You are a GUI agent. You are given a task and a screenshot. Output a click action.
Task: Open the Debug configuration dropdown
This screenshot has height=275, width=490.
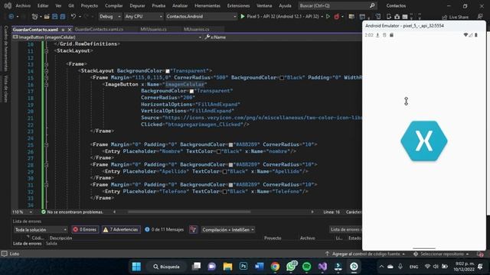[x=110, y=16]
